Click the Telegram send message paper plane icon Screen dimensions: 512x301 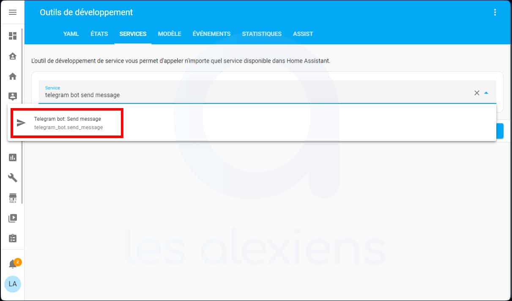(x=20, y=123)
